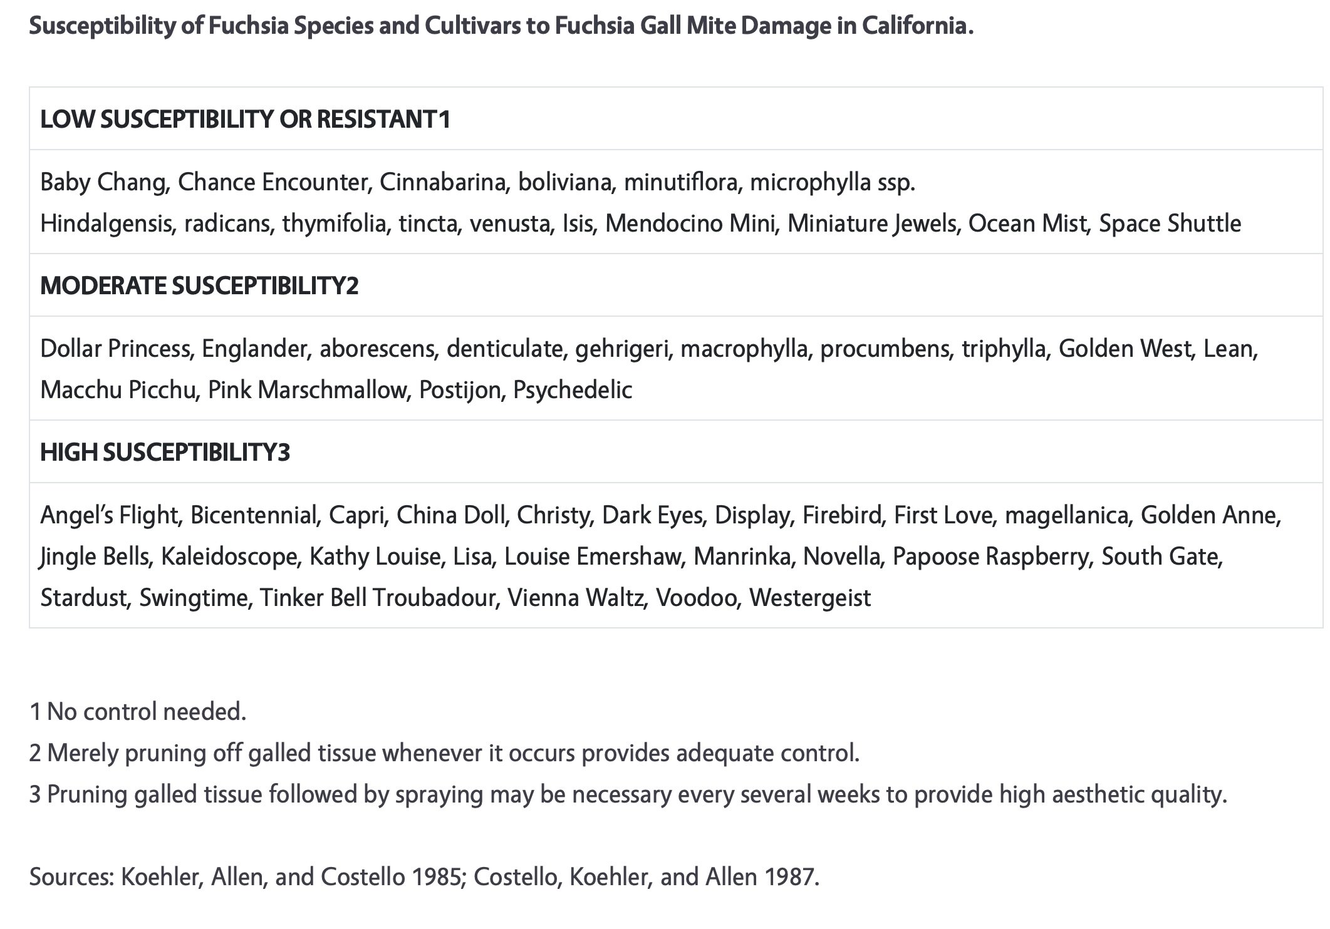Click the Mendocino Mini entry

[x=690, y=223]
